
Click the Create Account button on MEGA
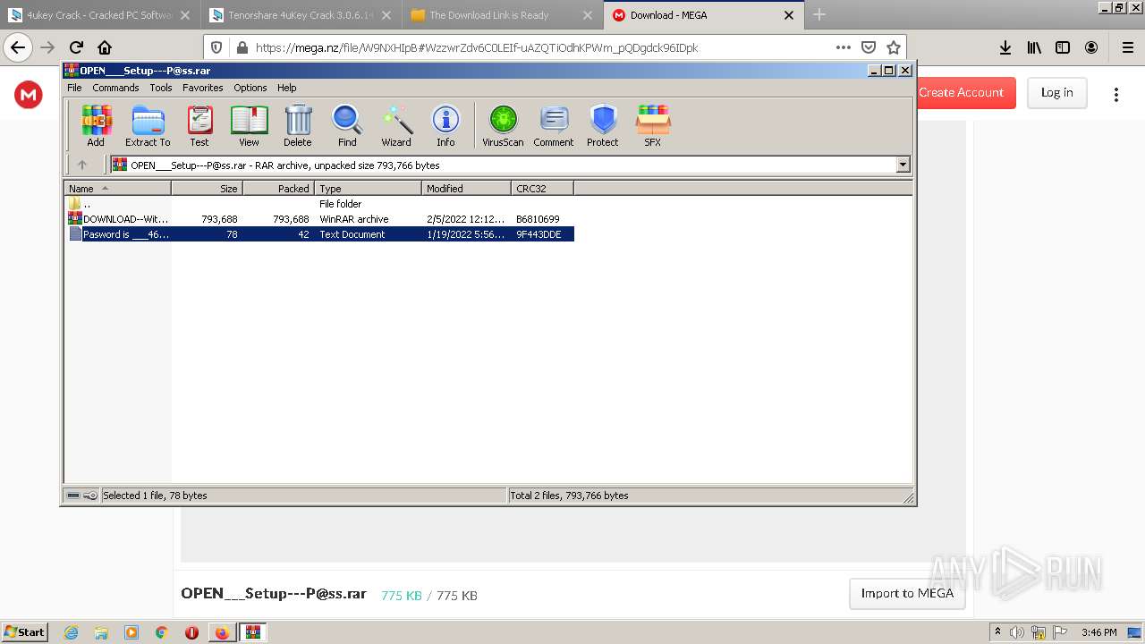point(962,92)
